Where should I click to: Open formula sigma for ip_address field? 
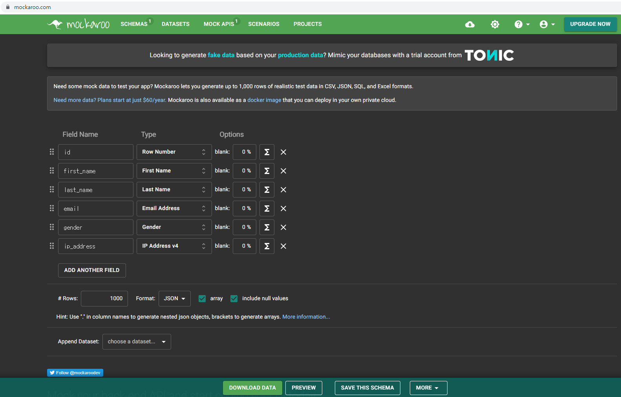[x=267, y=246]
